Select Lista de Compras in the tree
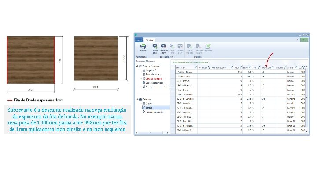 [x=154, y=79]
